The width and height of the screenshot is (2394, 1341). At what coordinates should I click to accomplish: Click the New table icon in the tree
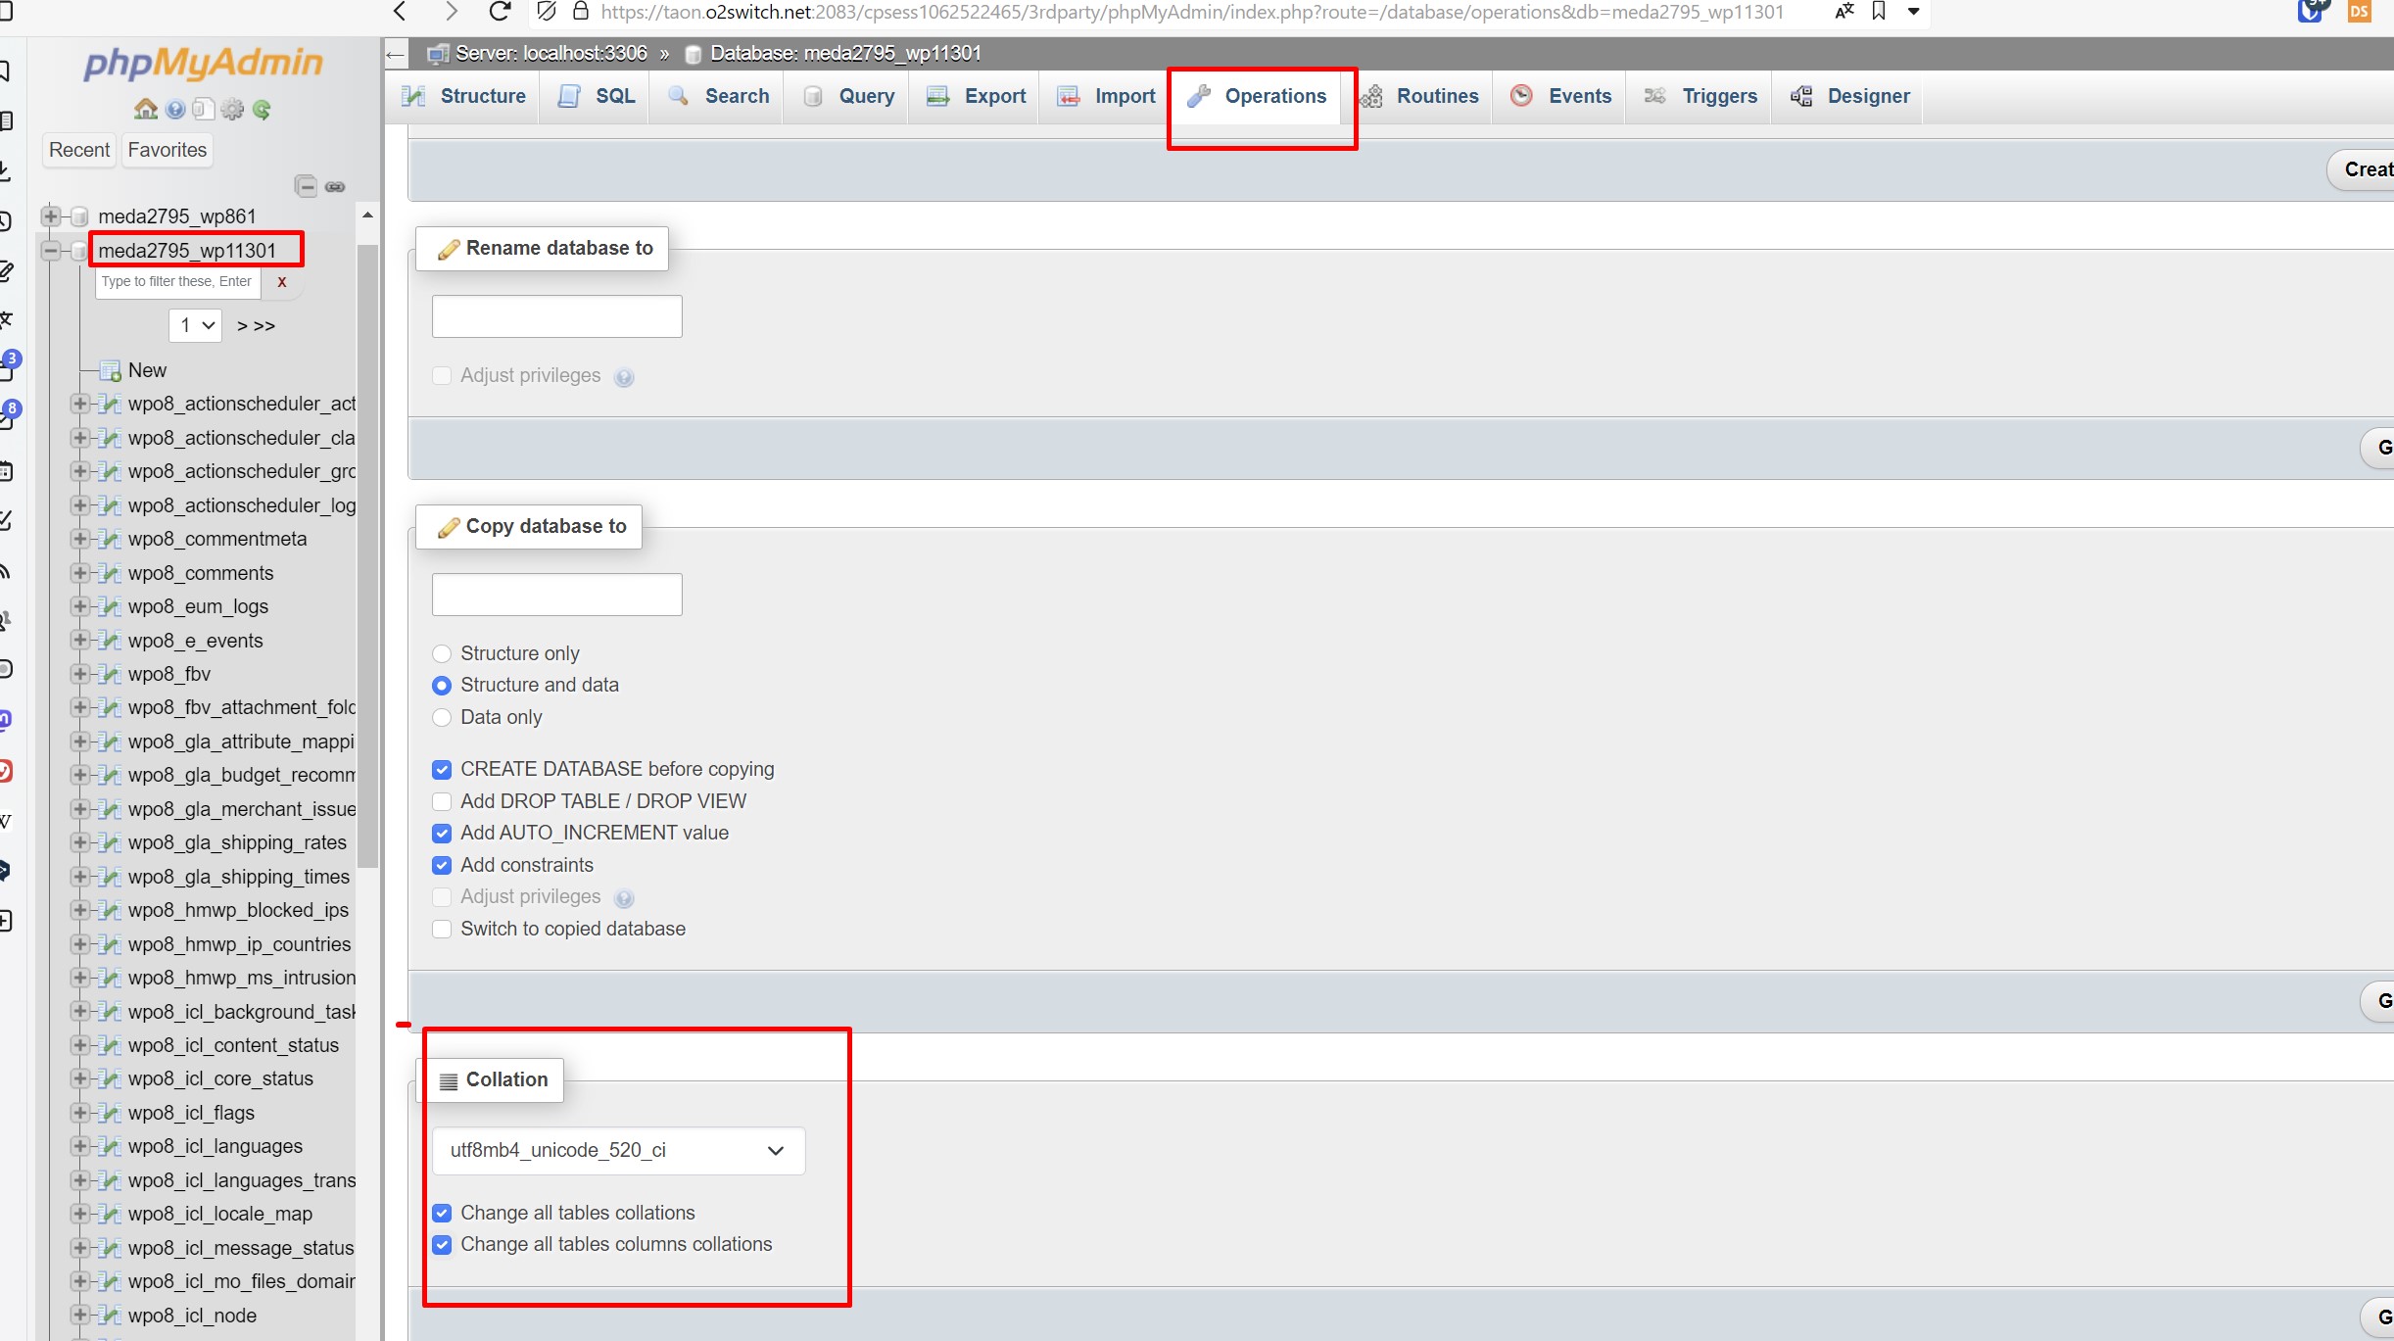pyautogui.click(x=111, y=370)
